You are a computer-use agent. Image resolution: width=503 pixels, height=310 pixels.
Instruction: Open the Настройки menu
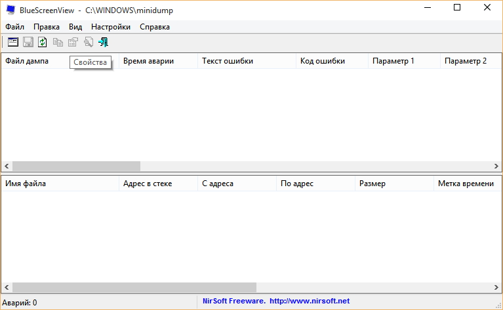[111, 27]
